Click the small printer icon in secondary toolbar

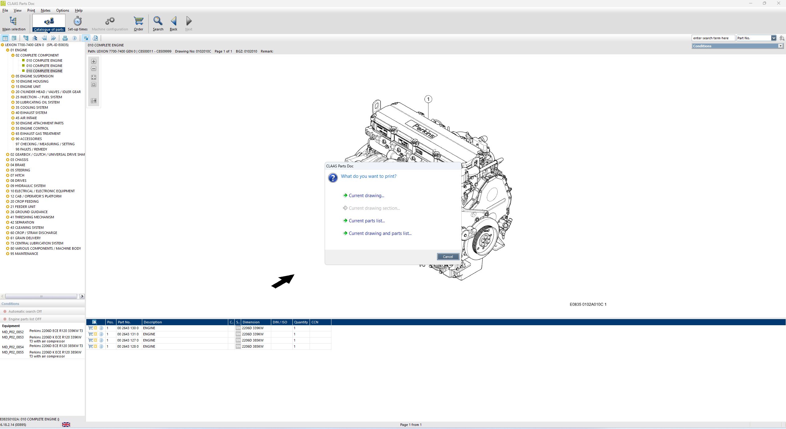click(65, 38)
